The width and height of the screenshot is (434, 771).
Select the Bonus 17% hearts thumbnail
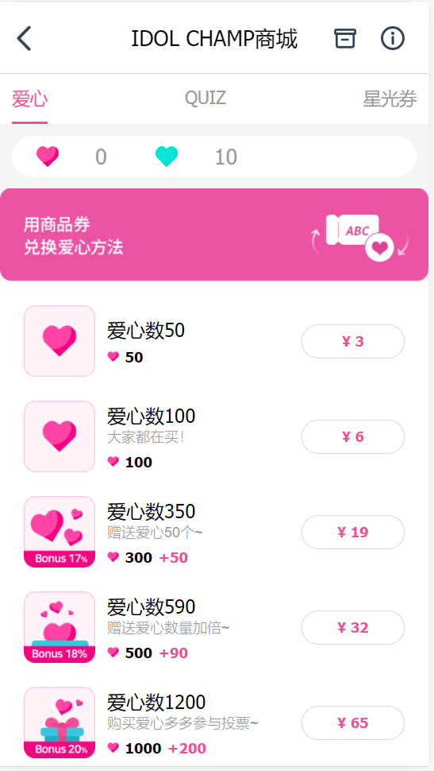pyautogui.click(x=60, y=532)
